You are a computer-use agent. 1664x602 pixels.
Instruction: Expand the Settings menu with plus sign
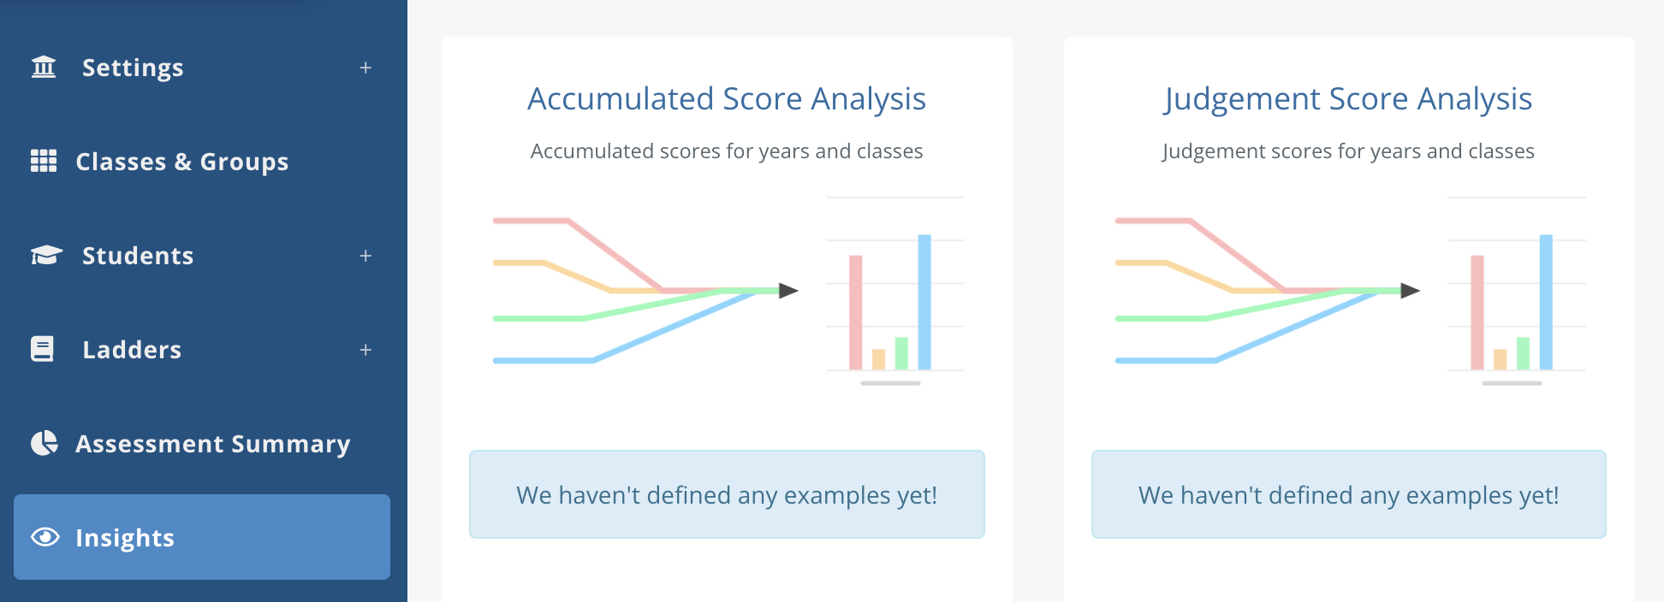365,68
